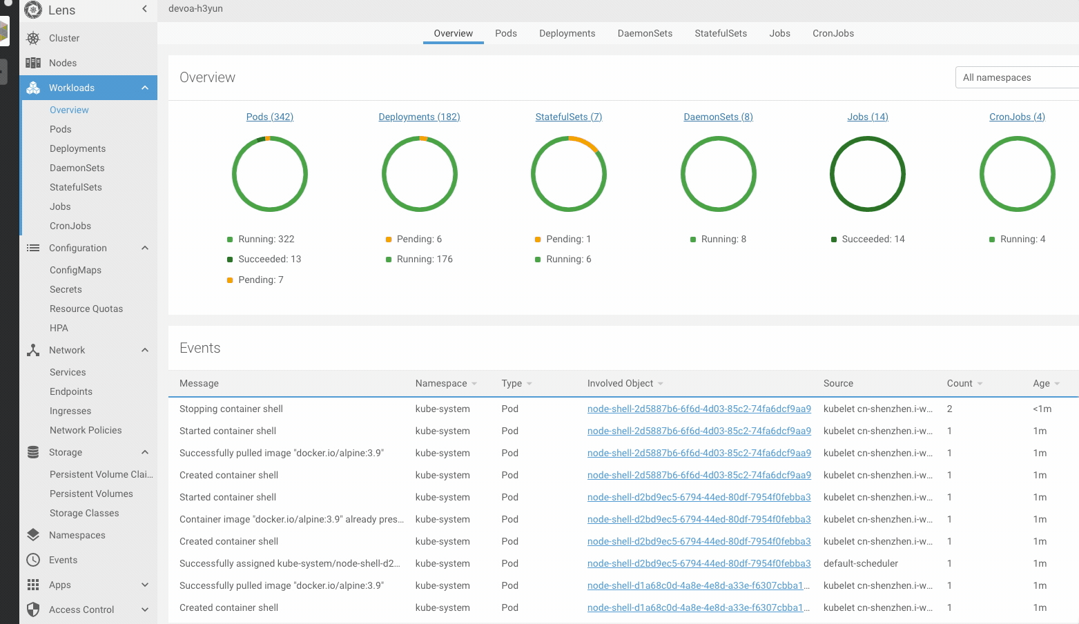This screenshot has height=624, width=1079.
Task: Open Ingresses in the sidebar
Action: (x=70, y=411)
